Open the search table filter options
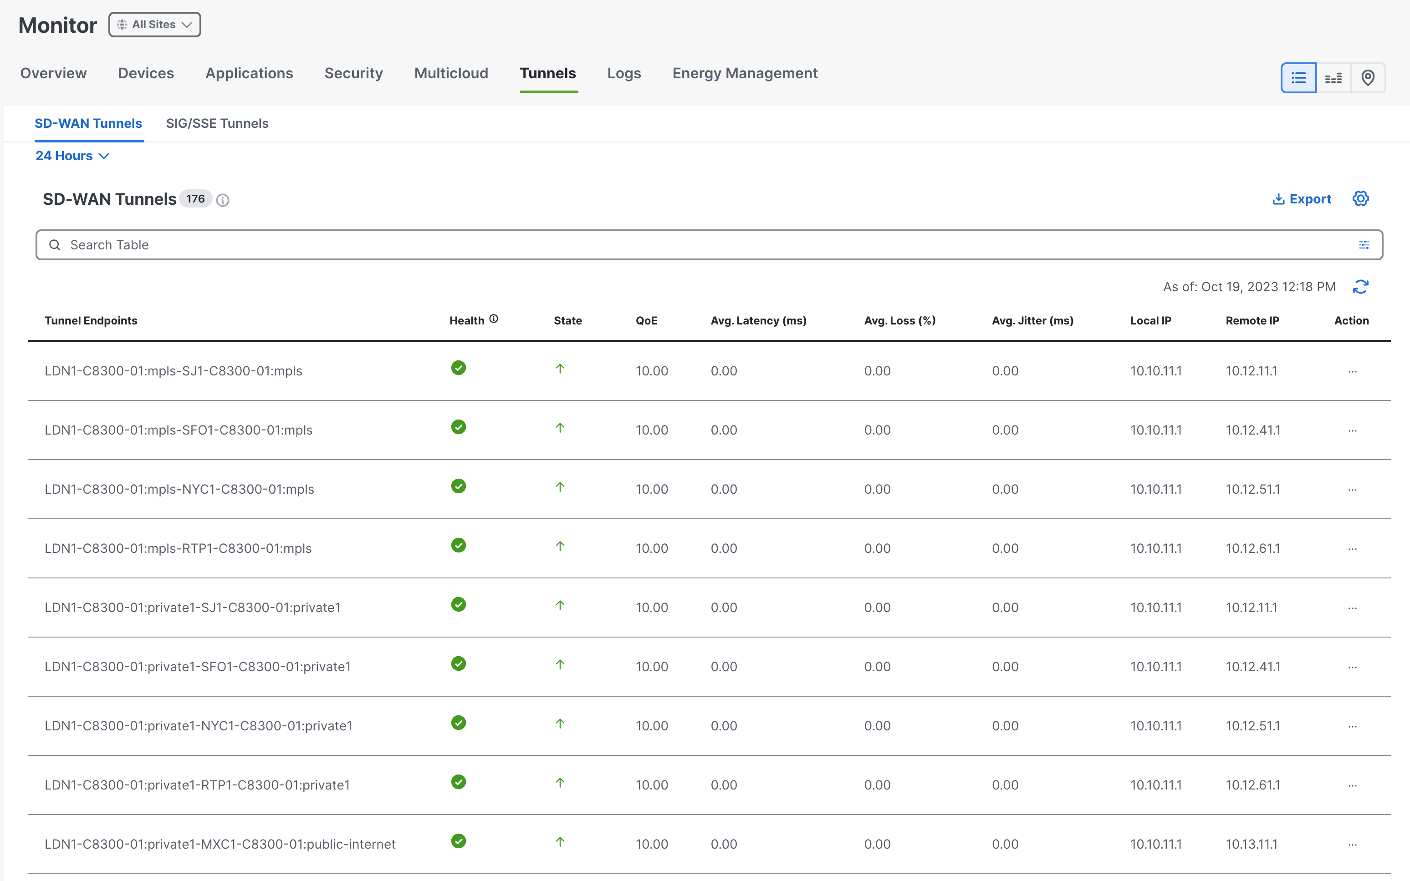 tap(1364, 245)
